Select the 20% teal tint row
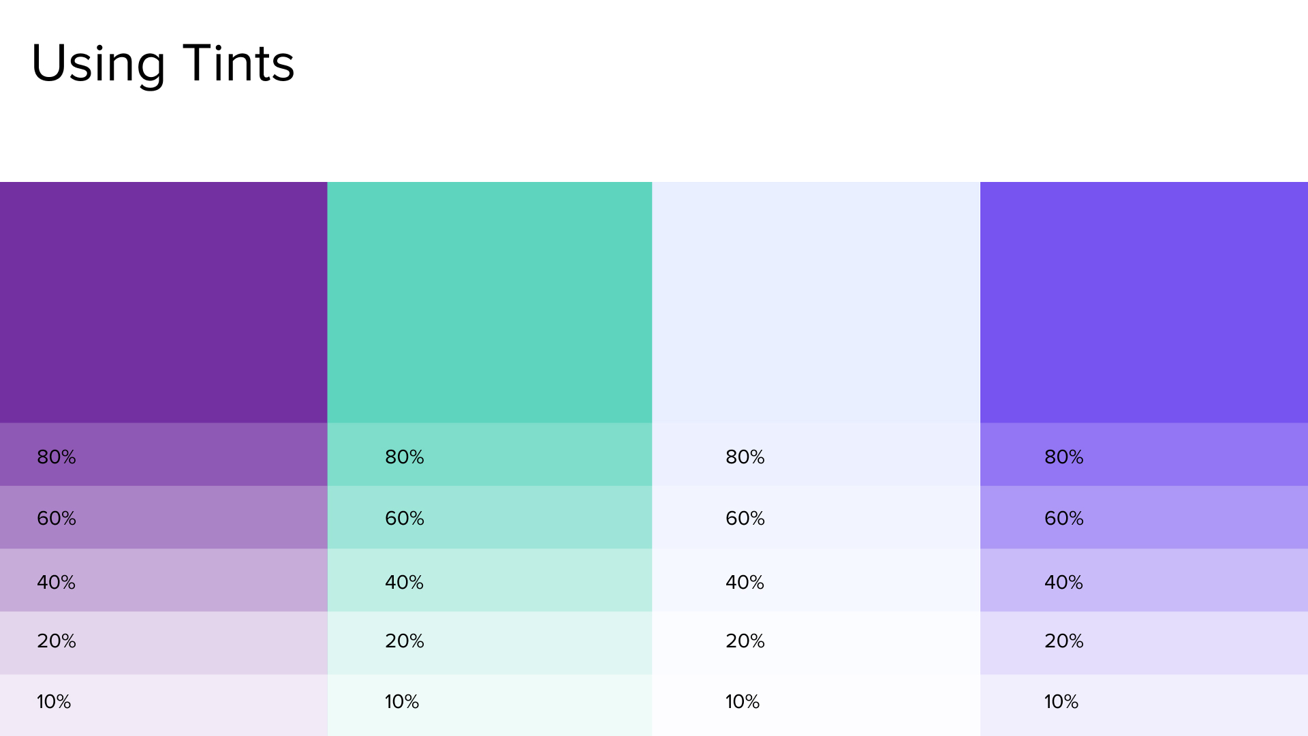The width and height of the screenshot is (1308, 736). (x=489, y=643)
